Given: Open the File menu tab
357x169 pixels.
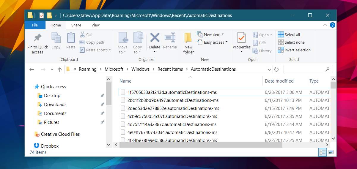Looking at the screenshot, I should tap(35, 25).
